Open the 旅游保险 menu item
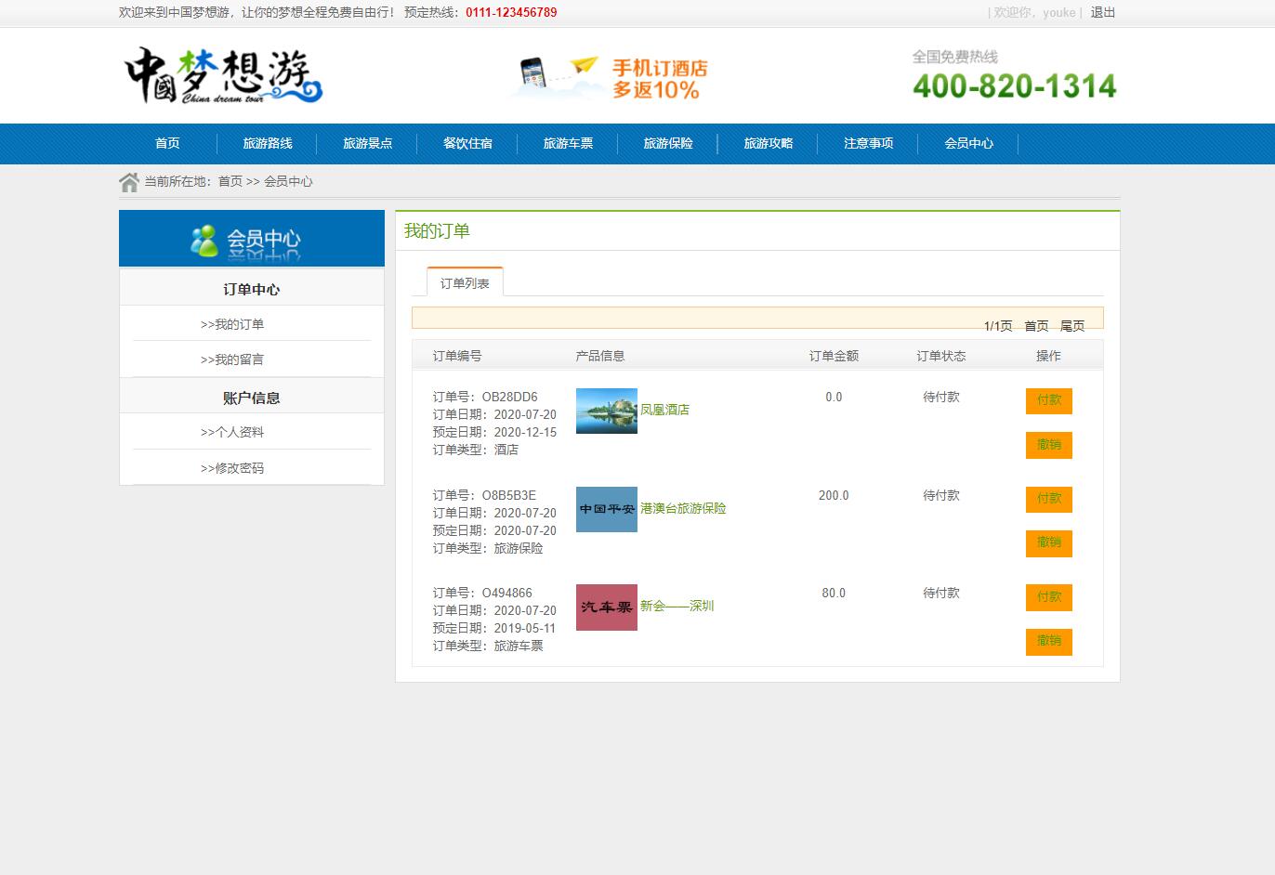The width and height of the screenshot is (1275, 875). point(667,143)
